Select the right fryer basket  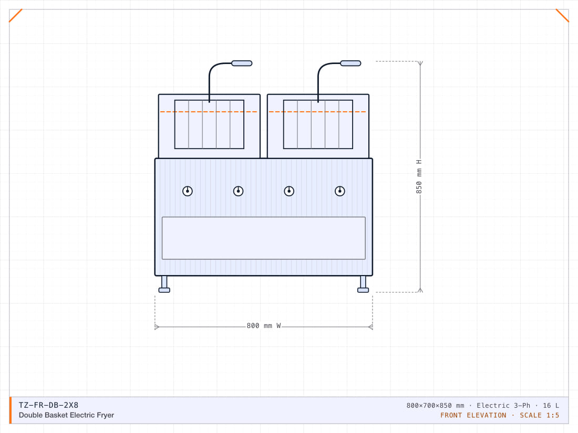click(x=318, y=124)
